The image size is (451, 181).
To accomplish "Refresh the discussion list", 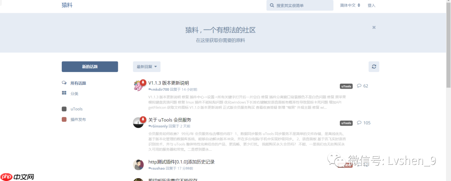I will (x=374, y=67).
